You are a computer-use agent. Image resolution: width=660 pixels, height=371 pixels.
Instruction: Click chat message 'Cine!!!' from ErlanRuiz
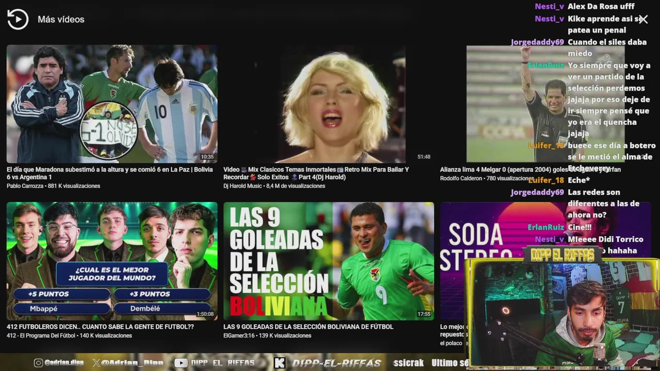pyautogui.click(x=580, y=227)
